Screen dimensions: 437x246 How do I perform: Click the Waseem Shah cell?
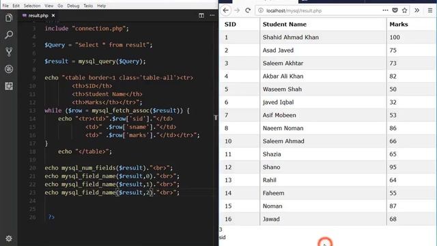point(323,90)
